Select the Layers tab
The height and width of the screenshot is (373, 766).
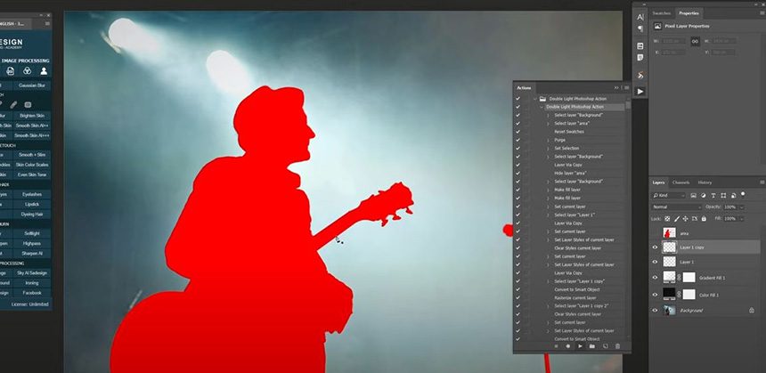point(658,182)
